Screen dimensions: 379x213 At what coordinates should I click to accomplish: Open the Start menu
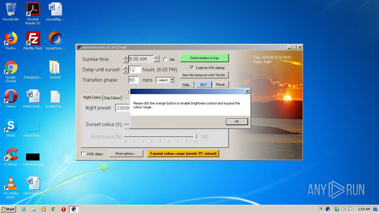(8, 209)
